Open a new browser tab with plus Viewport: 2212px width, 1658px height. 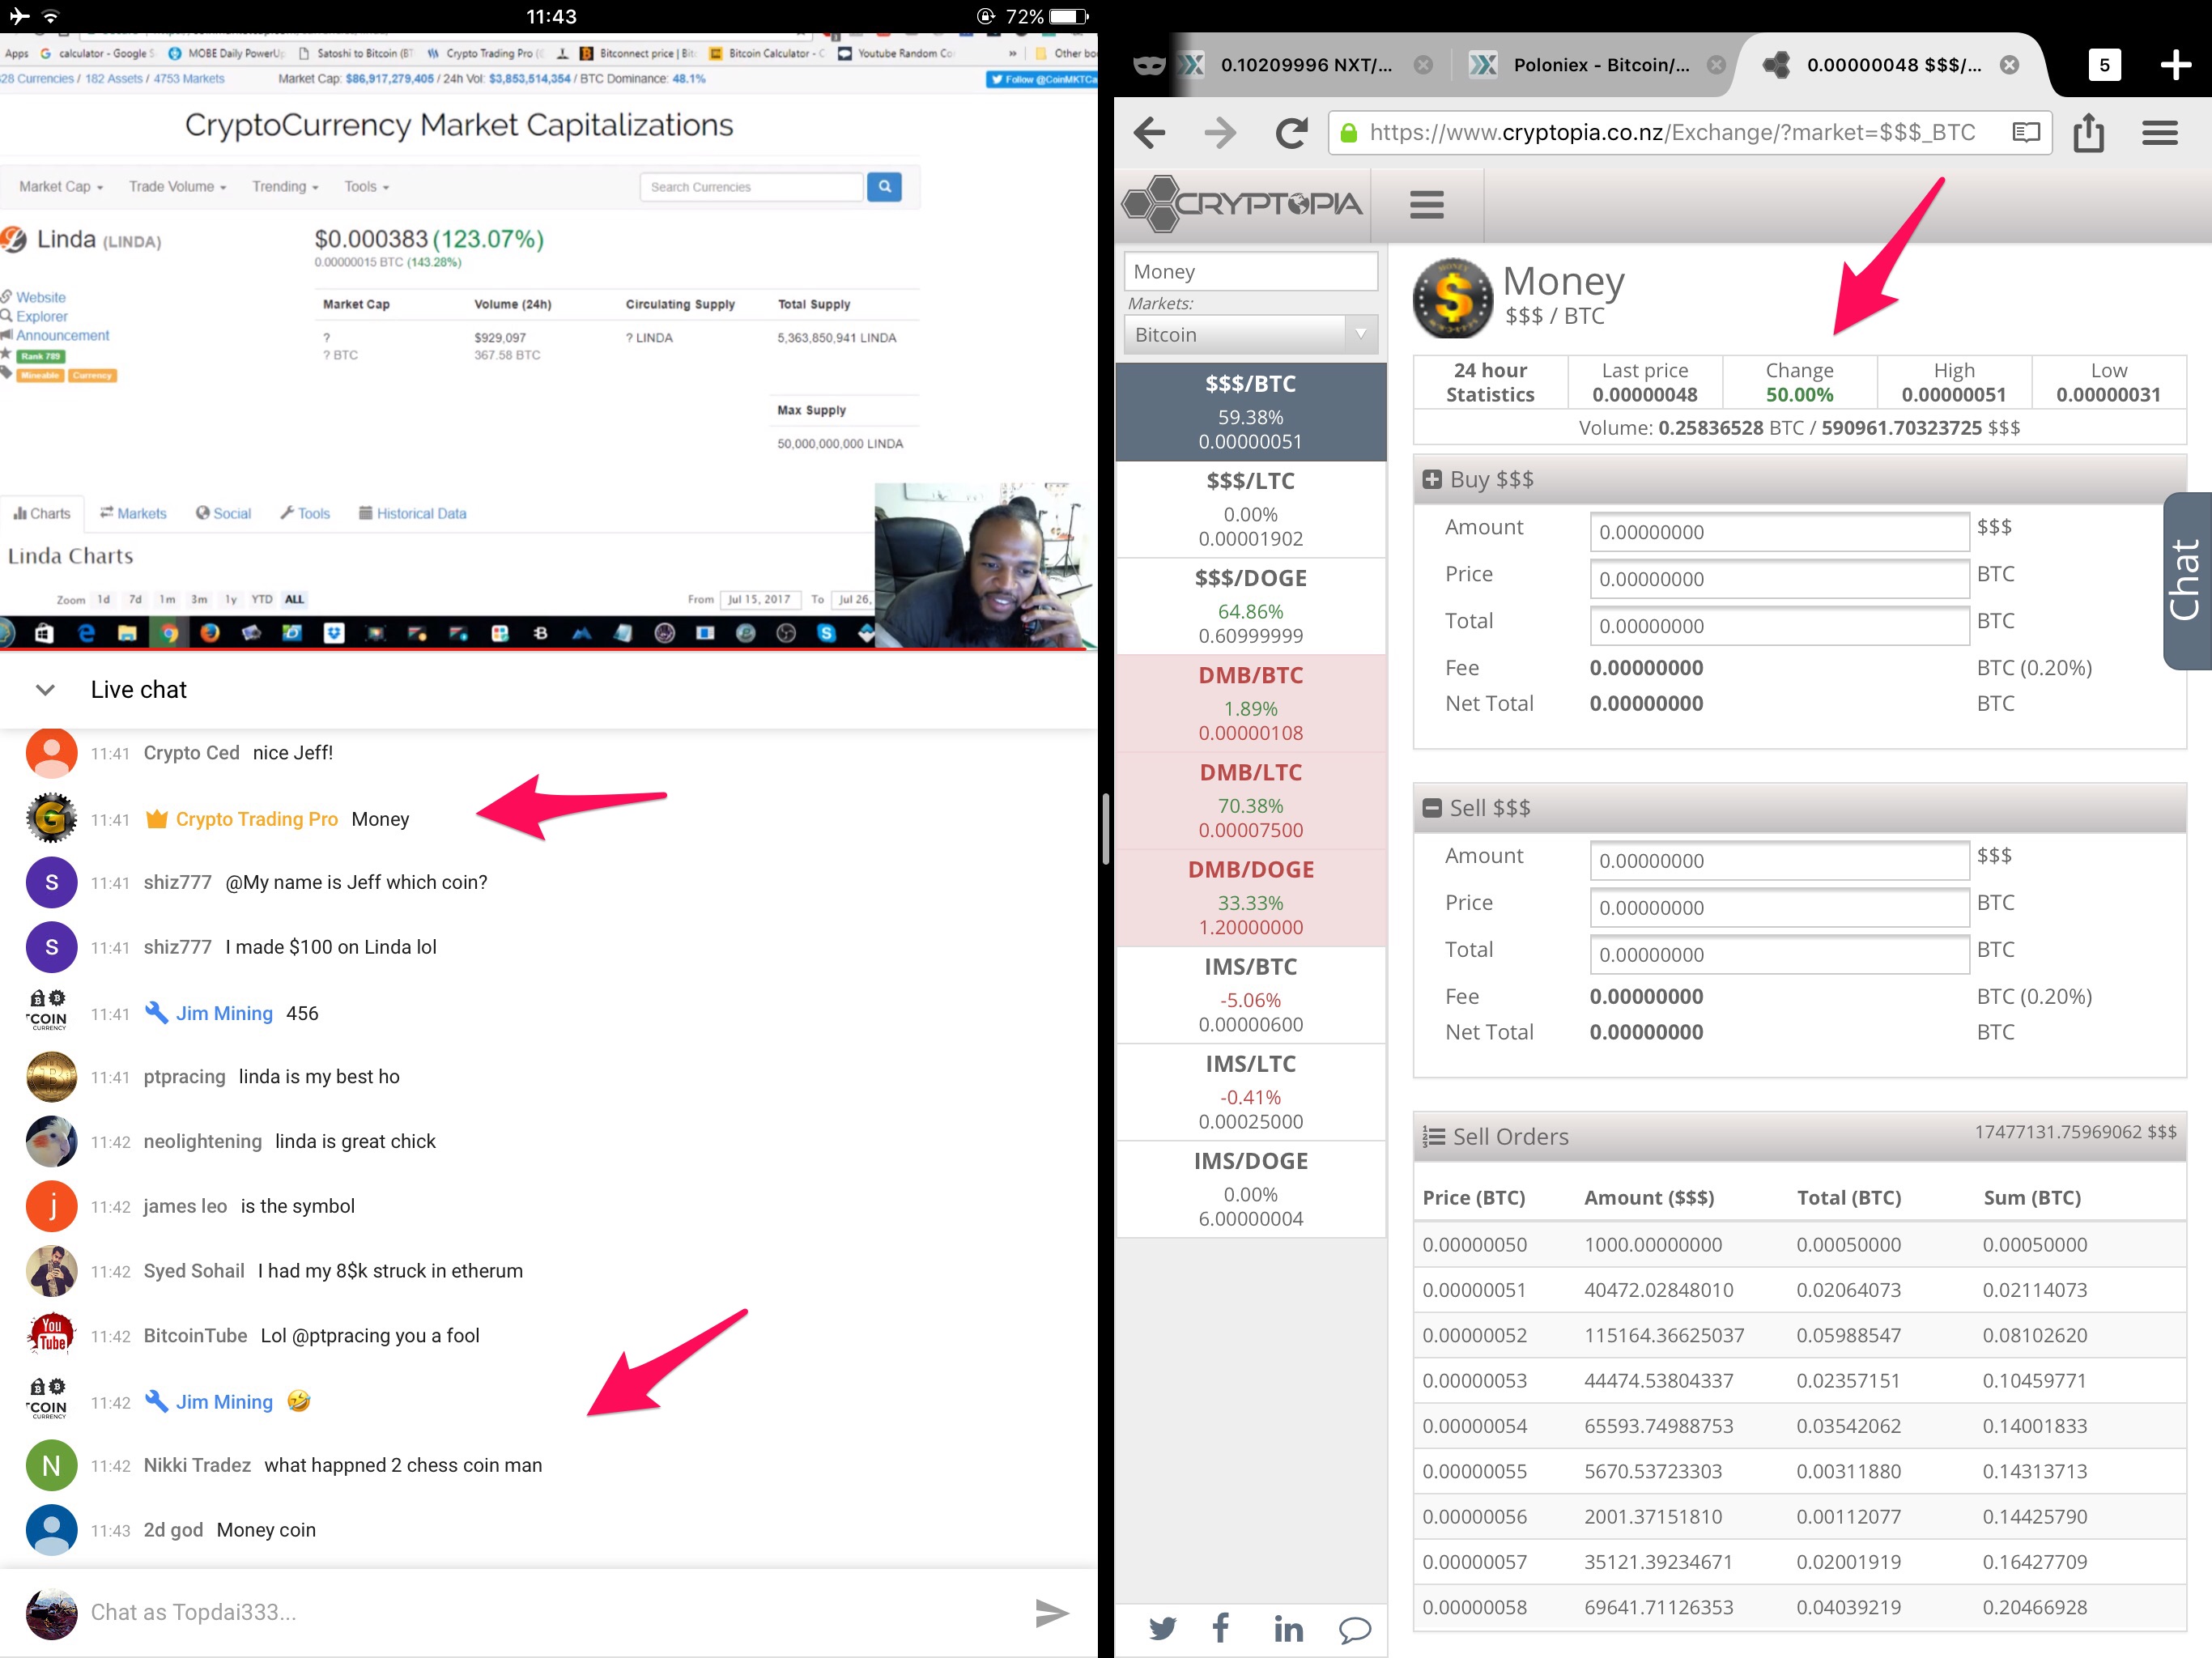[x=2175, y=65]
